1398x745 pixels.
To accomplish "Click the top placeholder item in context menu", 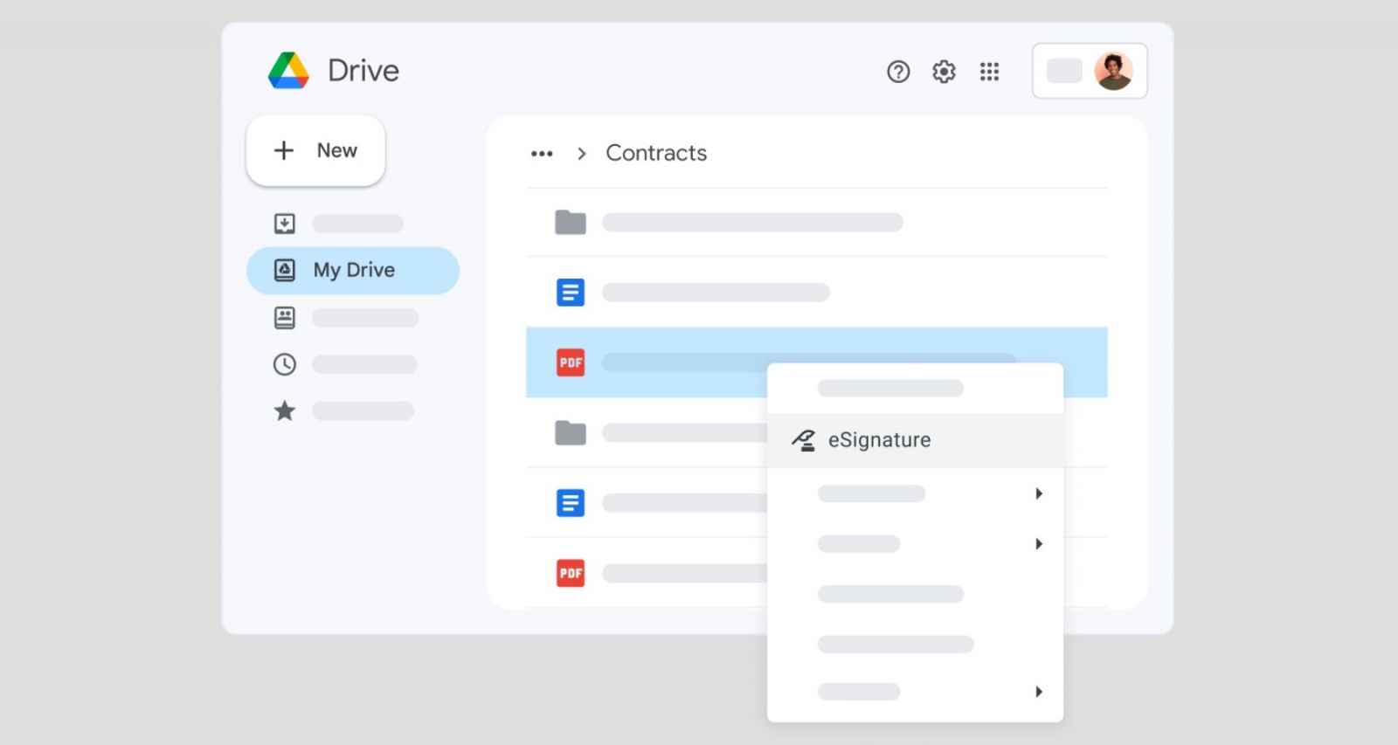I will [890, 388].
